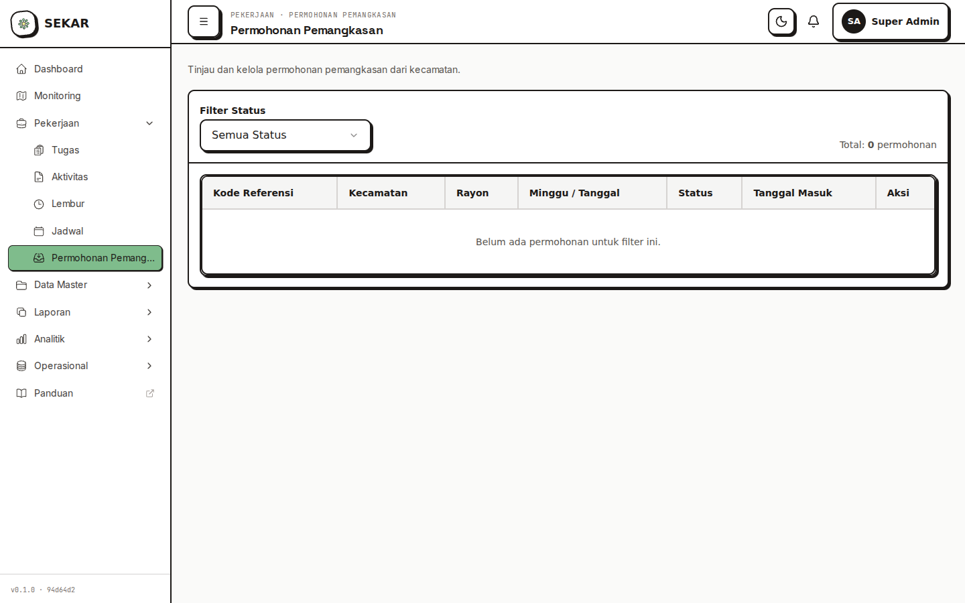Open the Lembur submenu item

point(85,204)
